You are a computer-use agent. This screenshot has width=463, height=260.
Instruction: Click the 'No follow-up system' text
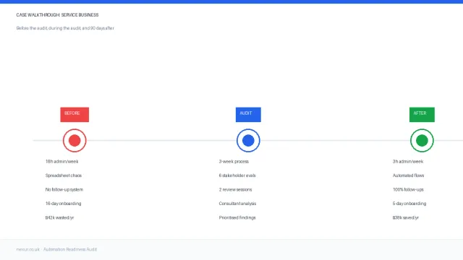point(64,189)
